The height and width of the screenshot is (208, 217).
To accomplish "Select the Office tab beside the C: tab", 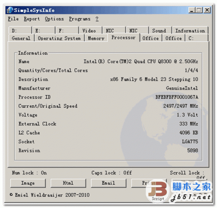I will tap(174, 38).
